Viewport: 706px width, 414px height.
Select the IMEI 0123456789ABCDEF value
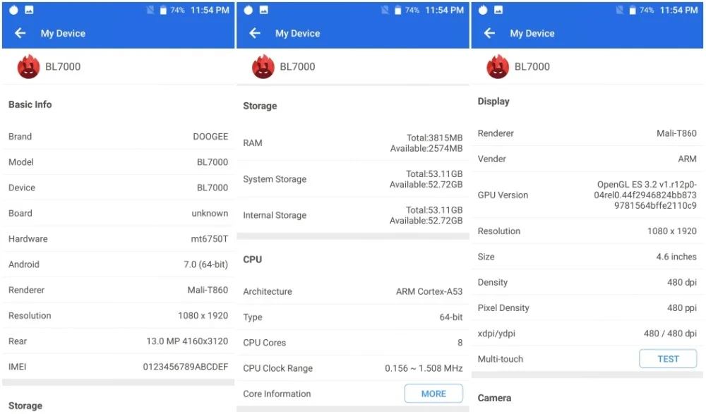pyautogui.click(x=186, y=367)
